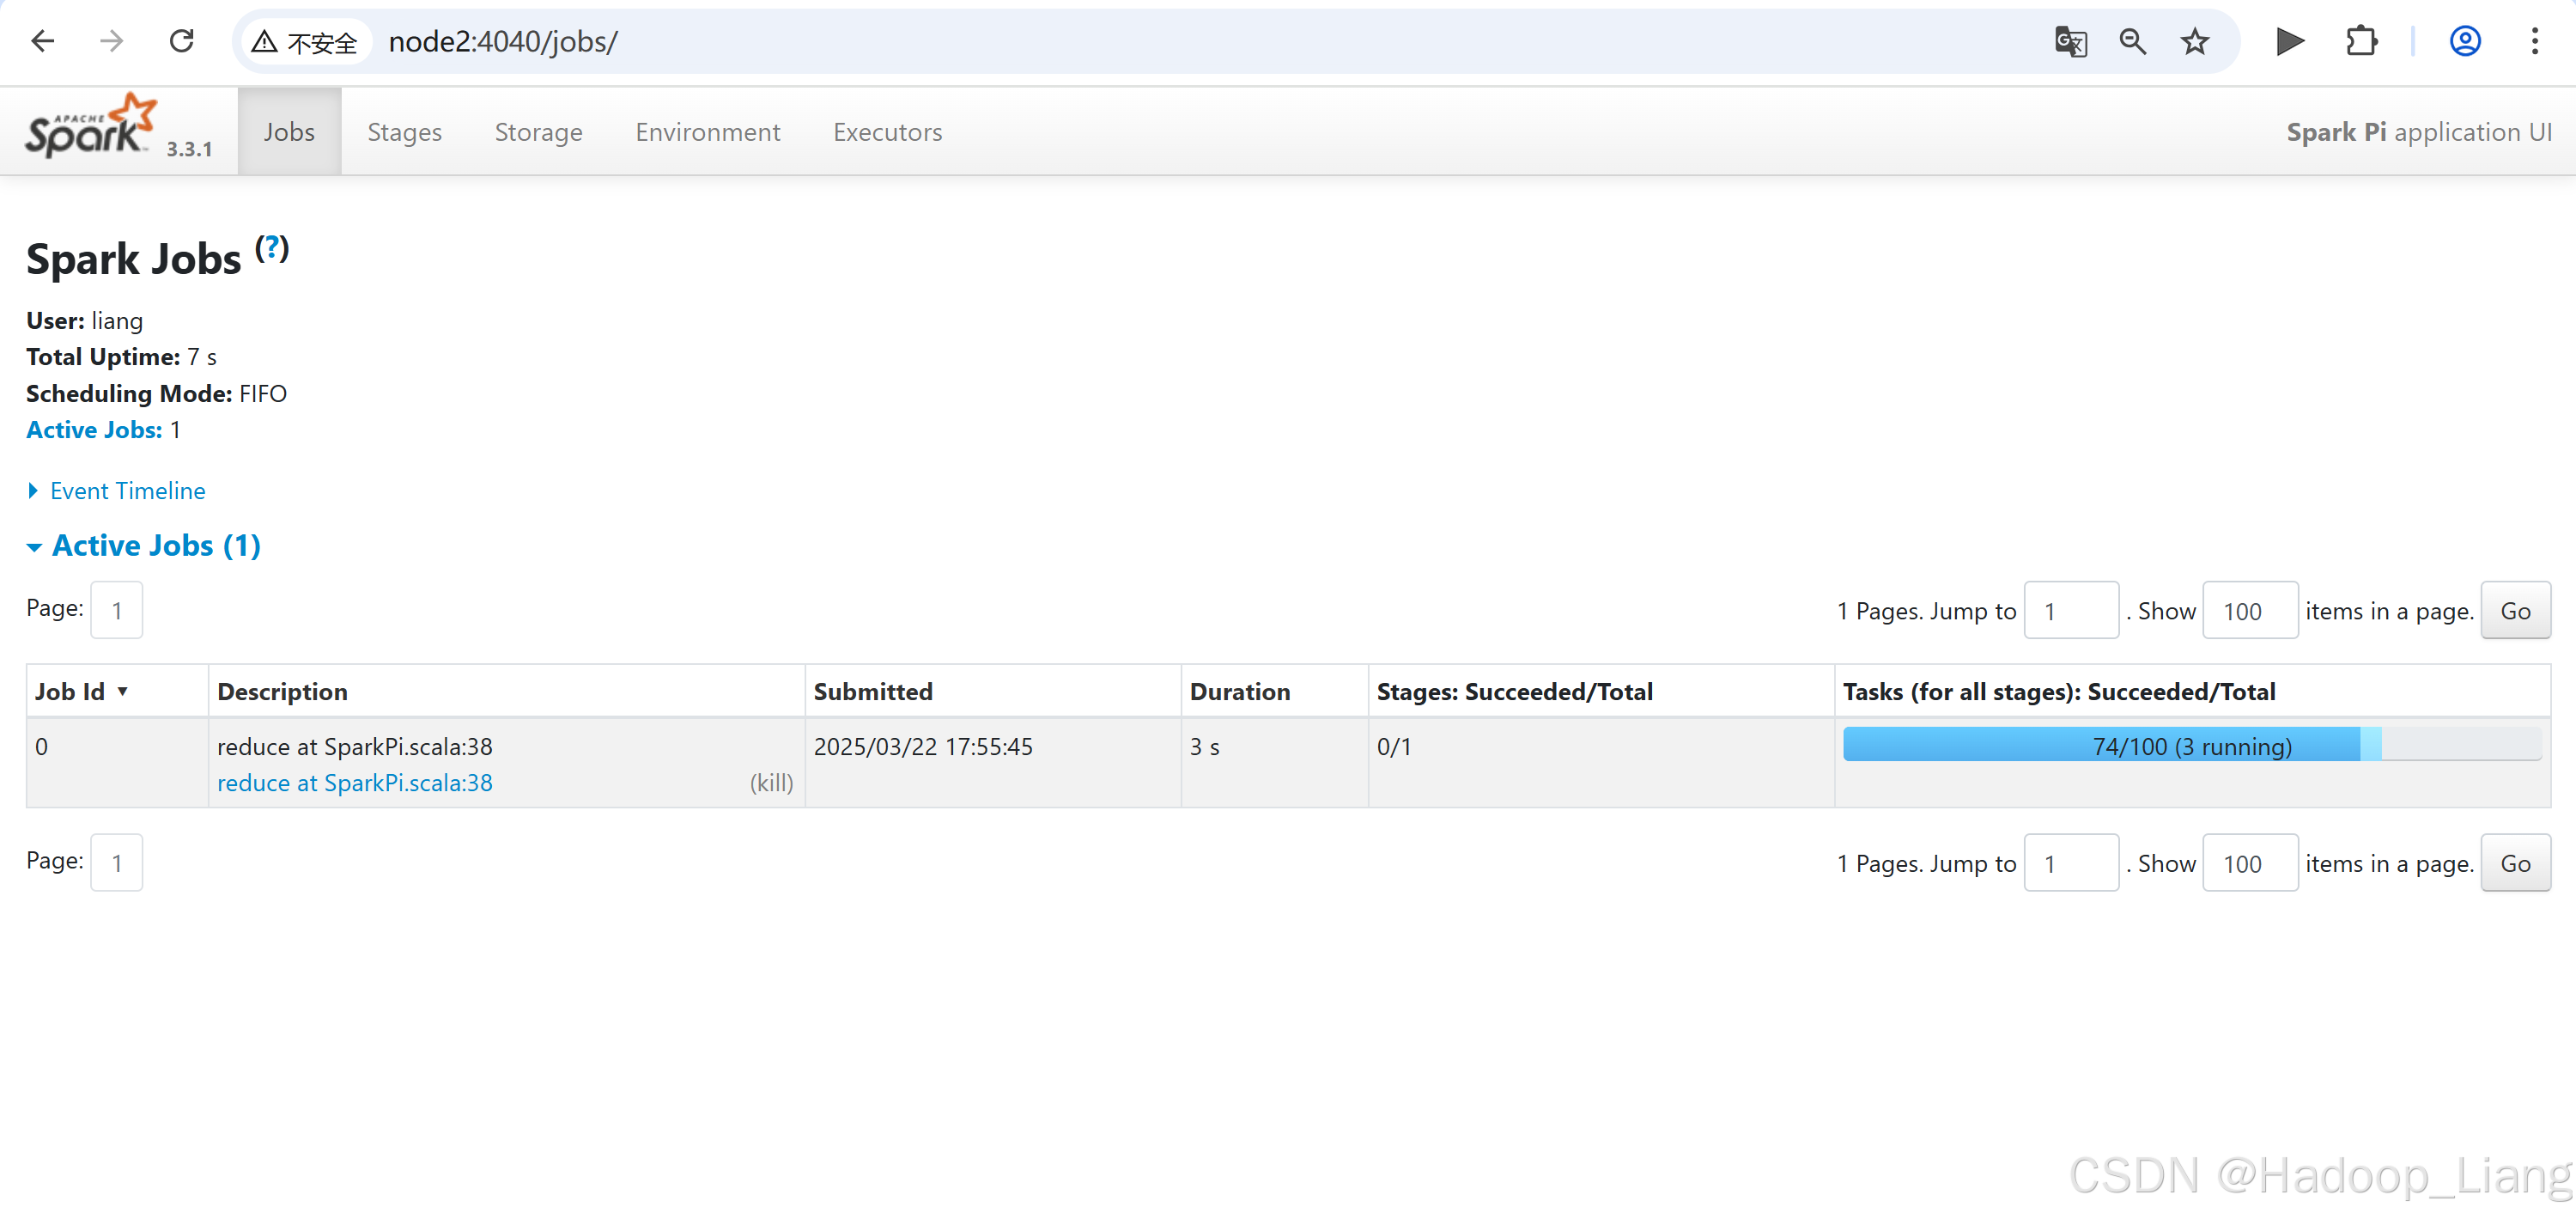Open the Chrome three-dot menu

click(2534, 41)
